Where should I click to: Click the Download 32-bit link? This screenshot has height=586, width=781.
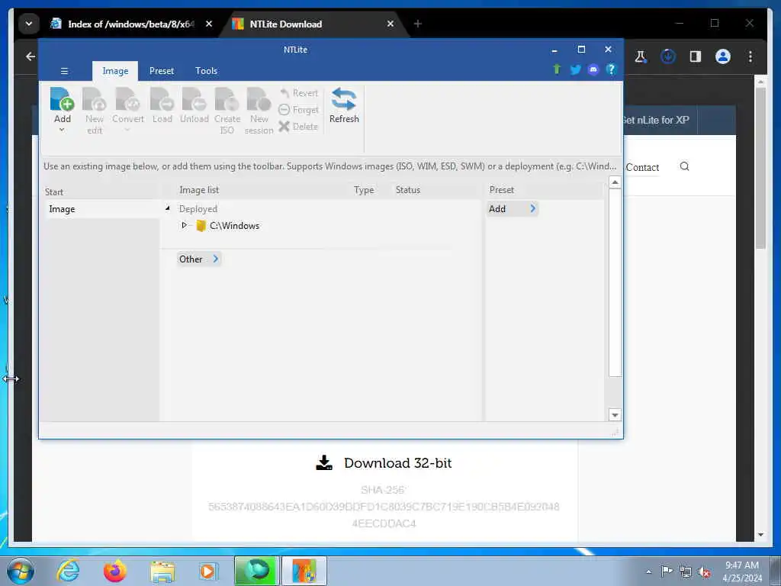[384, 463]
